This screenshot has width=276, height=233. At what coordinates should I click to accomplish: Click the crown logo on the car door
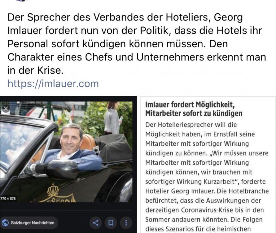(x=53, y=190)
